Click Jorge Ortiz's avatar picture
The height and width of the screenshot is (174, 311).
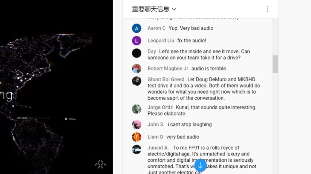(137, 109)
